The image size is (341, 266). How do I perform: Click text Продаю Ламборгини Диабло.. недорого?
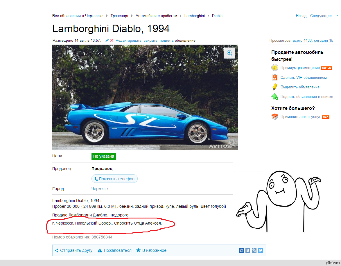click(90, 215)
